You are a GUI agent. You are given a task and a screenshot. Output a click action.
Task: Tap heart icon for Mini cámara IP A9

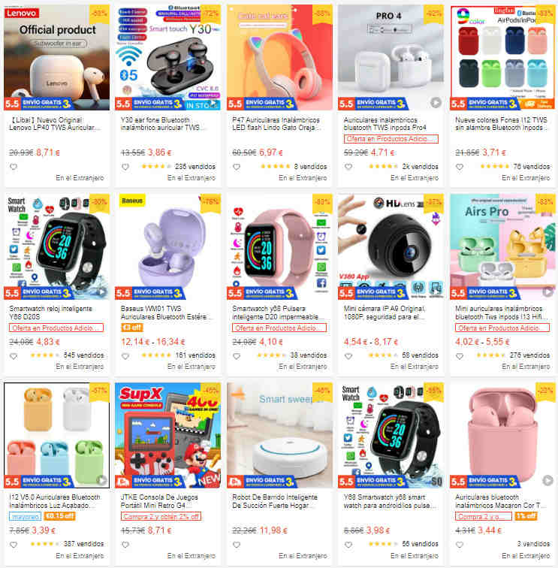pos(348,356)
